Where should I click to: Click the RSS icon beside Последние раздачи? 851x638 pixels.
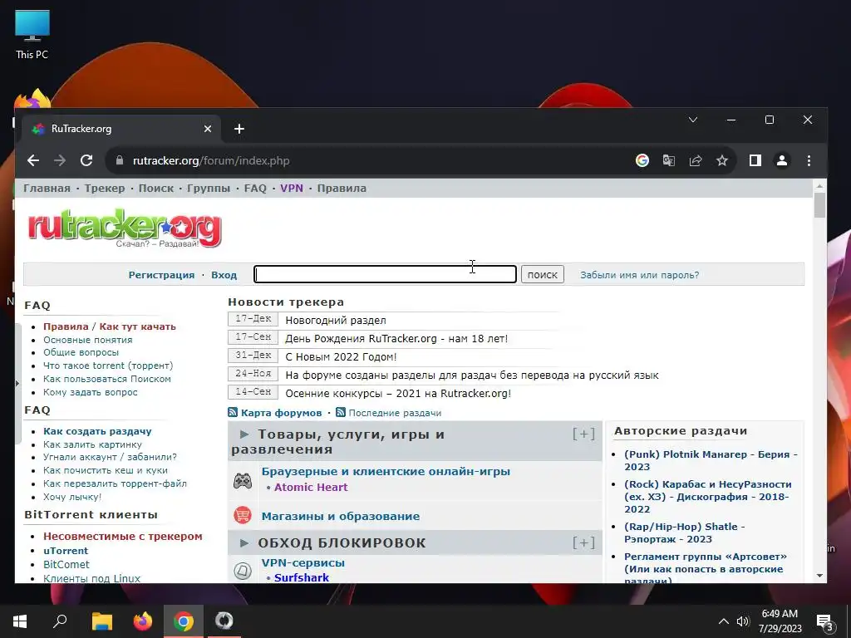[x=341, y=413]
